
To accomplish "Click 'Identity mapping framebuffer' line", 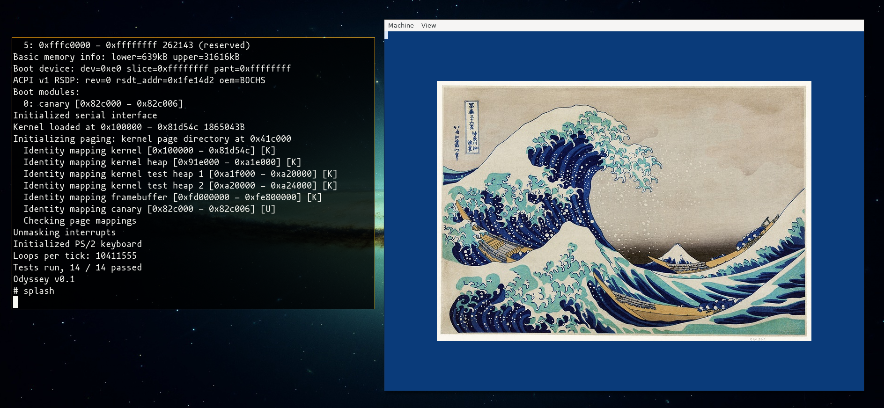I will (173, 197).
